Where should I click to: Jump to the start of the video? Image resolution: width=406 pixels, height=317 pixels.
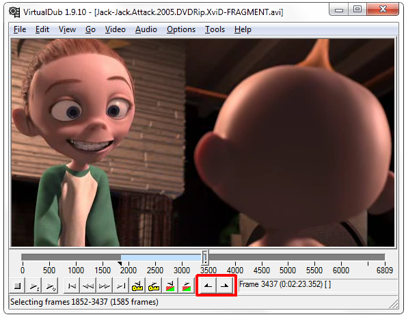72,286
